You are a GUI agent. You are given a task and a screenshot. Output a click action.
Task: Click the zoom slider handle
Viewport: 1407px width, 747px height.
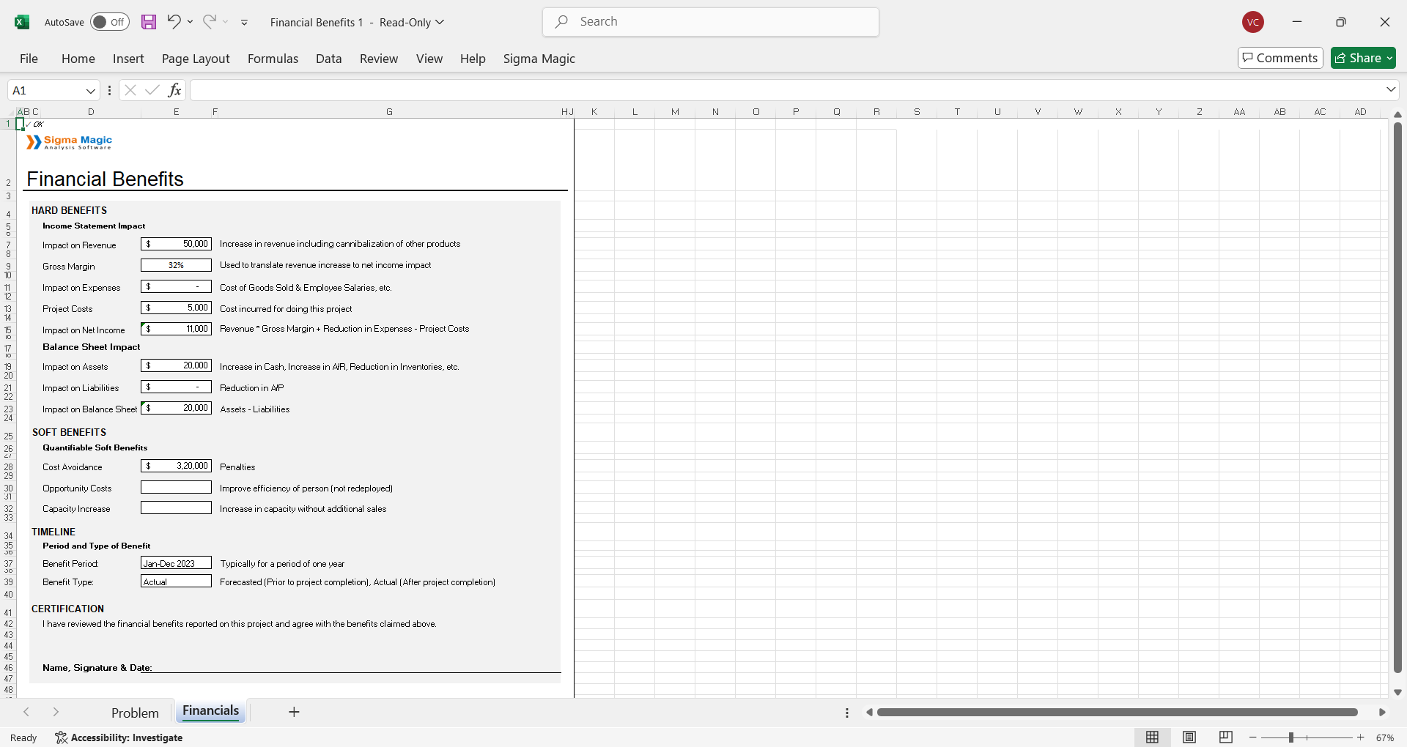pos(1291,737)
